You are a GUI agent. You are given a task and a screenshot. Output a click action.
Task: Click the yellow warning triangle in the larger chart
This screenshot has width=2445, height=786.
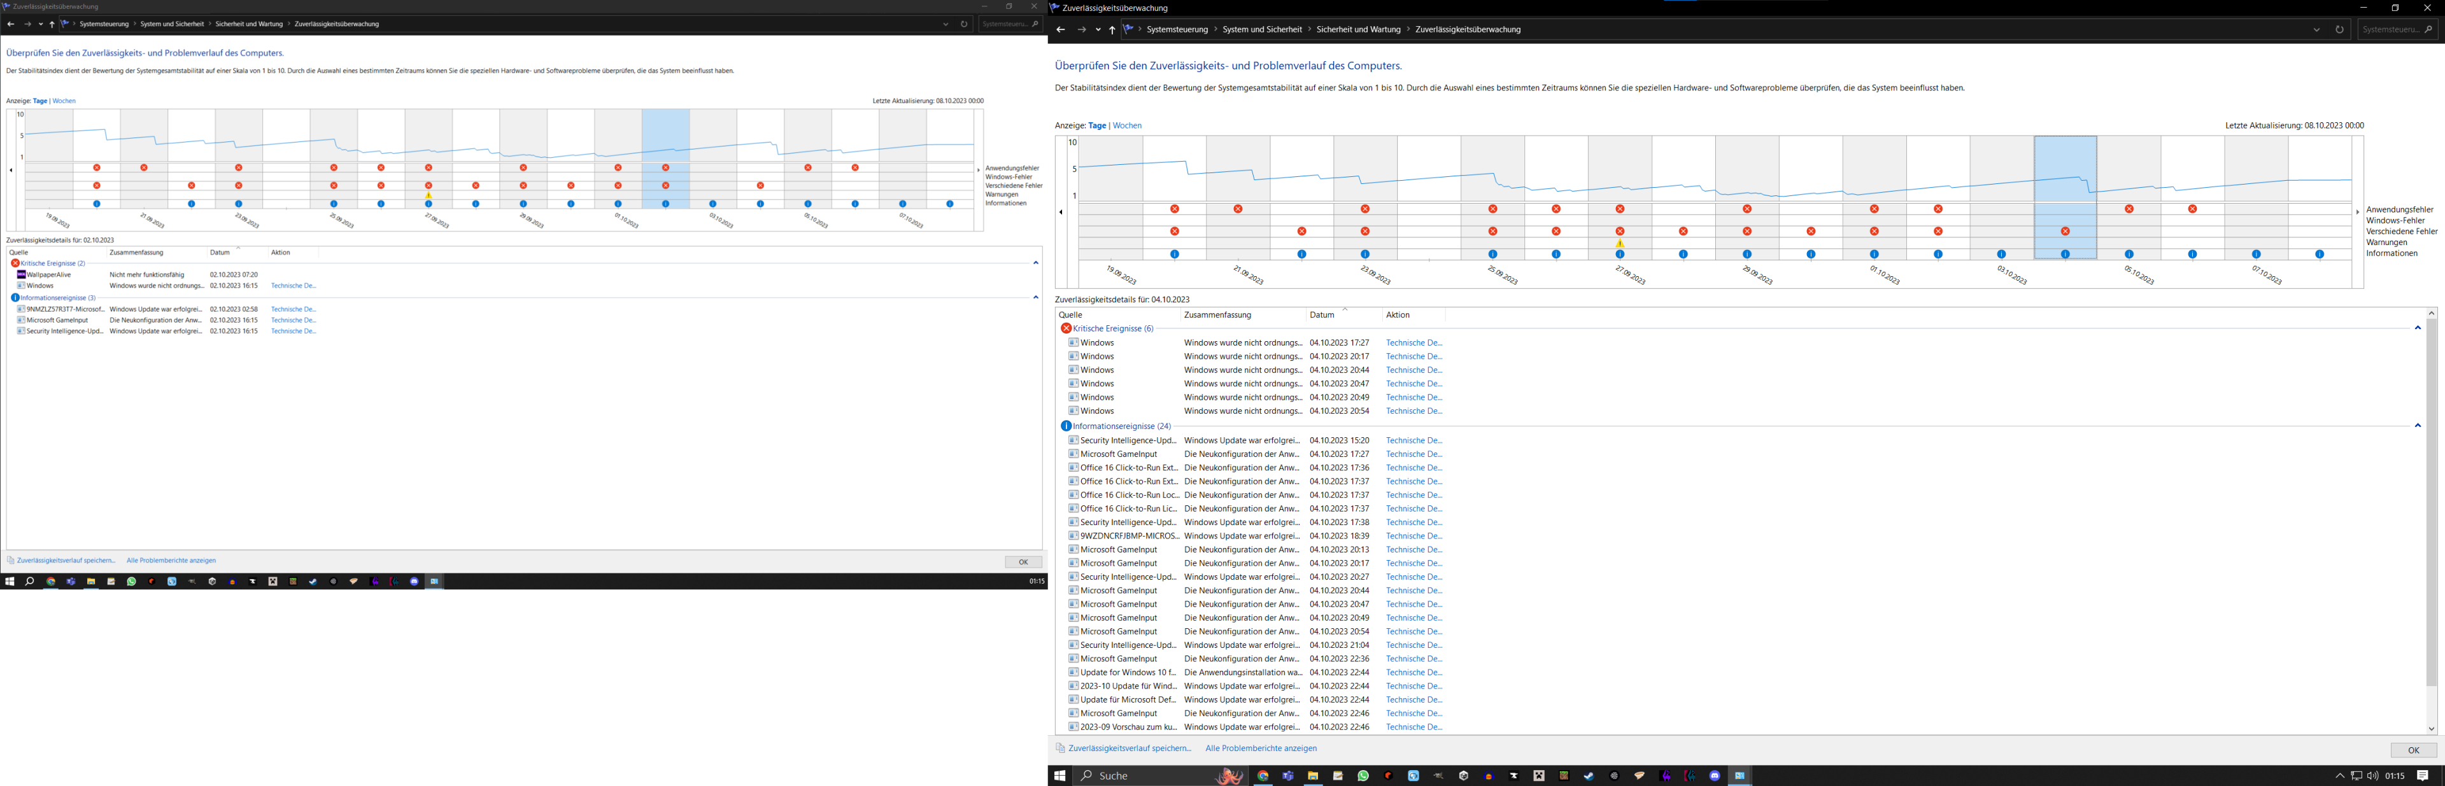coord(1620,244)
